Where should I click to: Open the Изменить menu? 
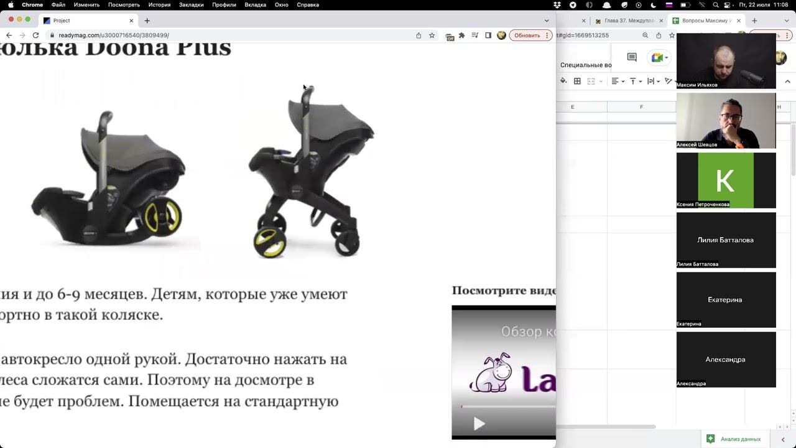click(86, 5)
